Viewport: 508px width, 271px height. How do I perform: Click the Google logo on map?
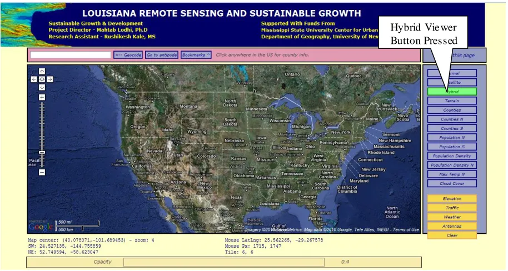coord(41,227)
